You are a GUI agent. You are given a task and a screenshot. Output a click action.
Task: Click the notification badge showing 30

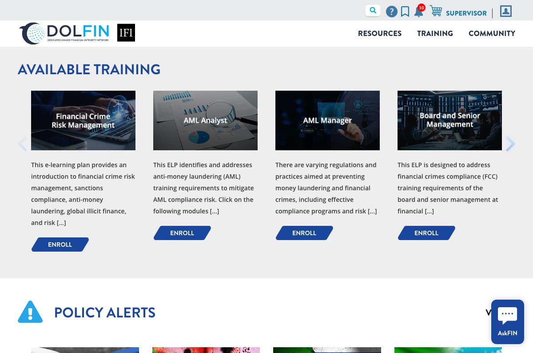coord(421,7)
